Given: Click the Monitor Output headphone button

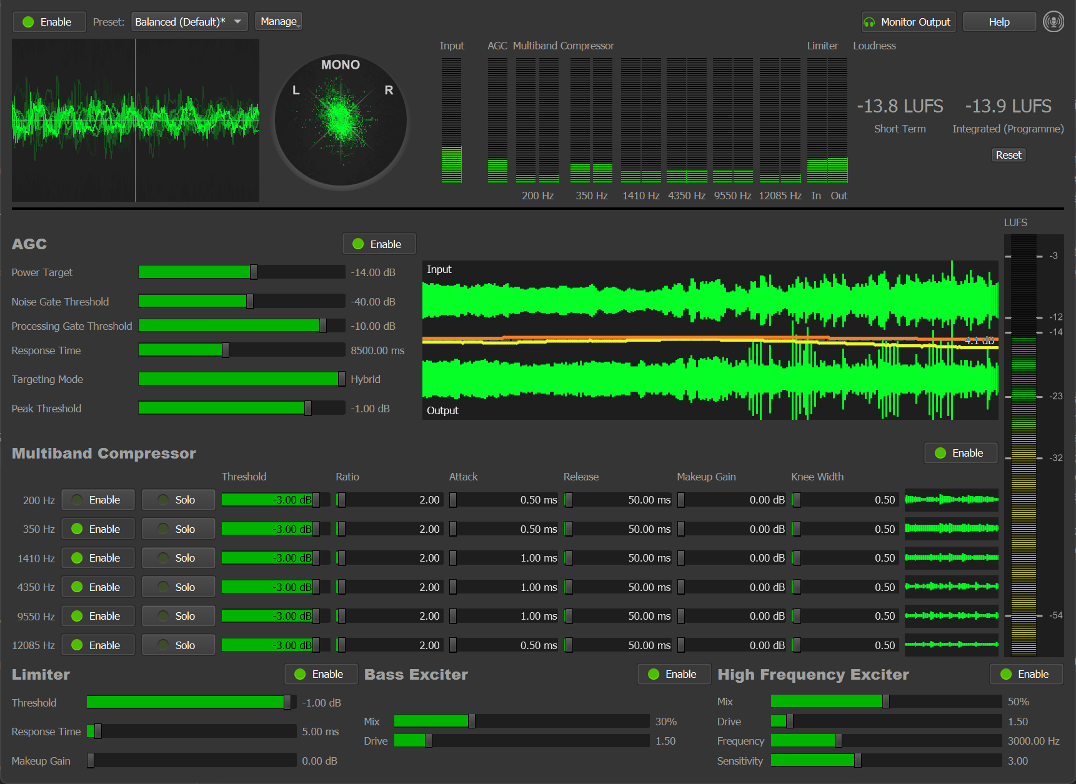Looking at the screenshot, I should (908, 22).
